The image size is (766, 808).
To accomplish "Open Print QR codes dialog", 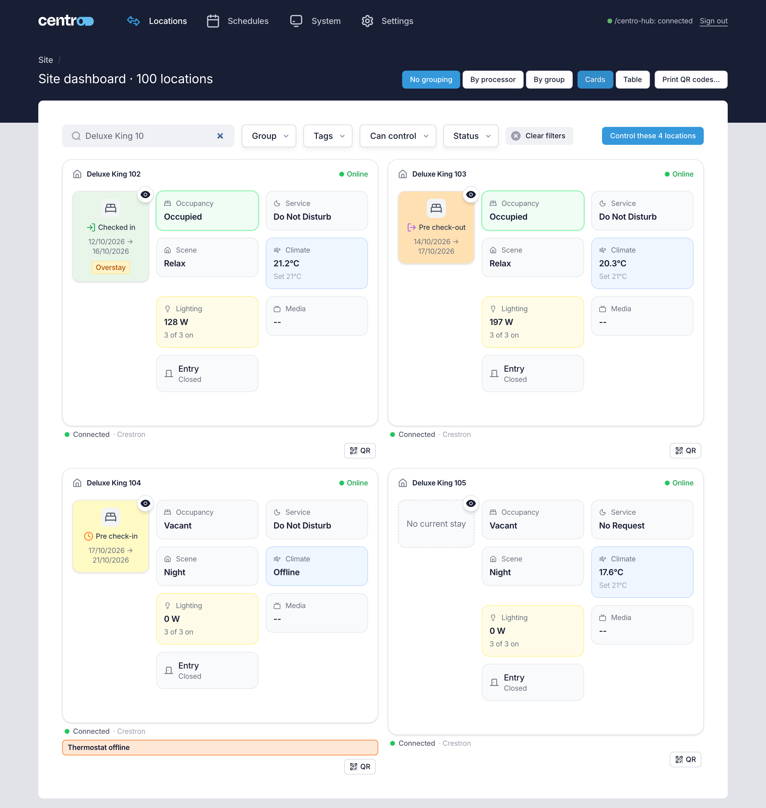I will (691, 80).
